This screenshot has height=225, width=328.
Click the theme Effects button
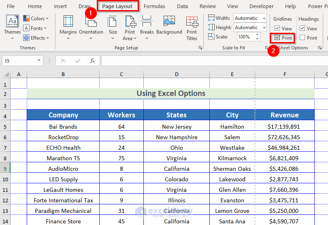(x=36, y=38)
